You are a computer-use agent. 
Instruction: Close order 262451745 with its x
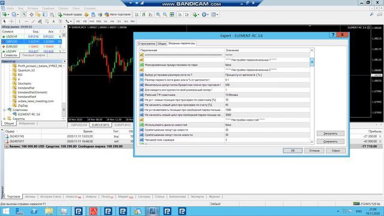(380, 136)
